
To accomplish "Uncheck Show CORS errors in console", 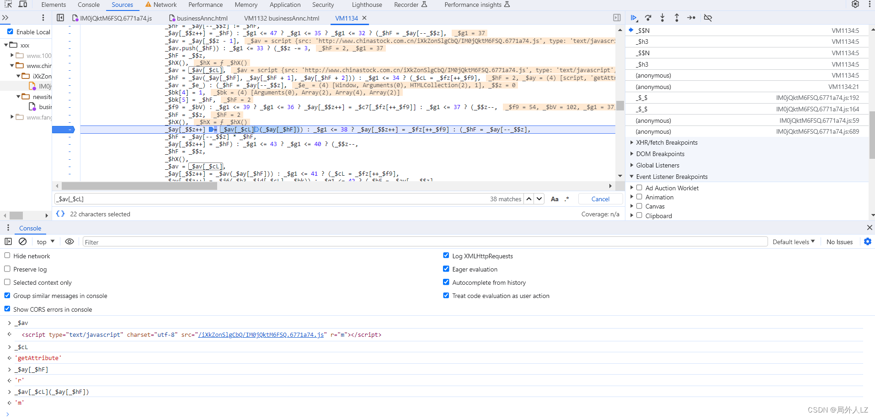I will coord(7,309).
